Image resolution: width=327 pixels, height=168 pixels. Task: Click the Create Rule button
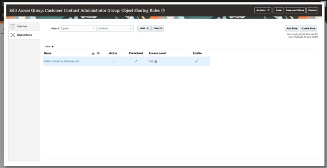pyautogui.click(x=308, y=28)
